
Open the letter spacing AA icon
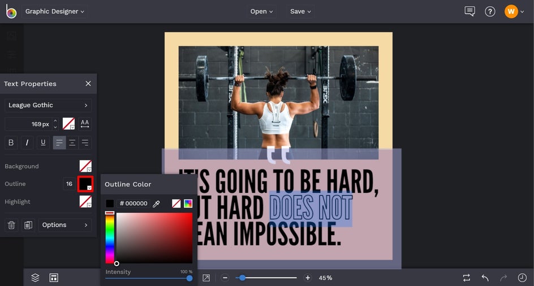click(x=85, y=124)
